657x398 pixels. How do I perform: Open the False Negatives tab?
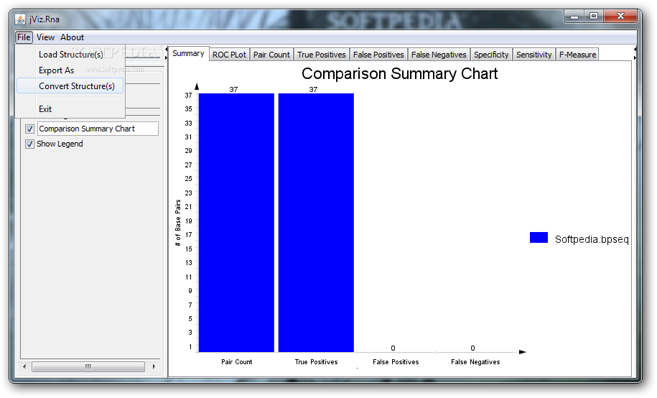point(439,55)
